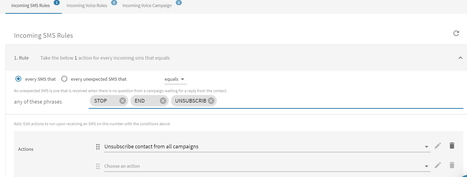
Task: Edit the Unsubscribe contact action with pencil
Action: pyautogui.click(x=438, y=146)
